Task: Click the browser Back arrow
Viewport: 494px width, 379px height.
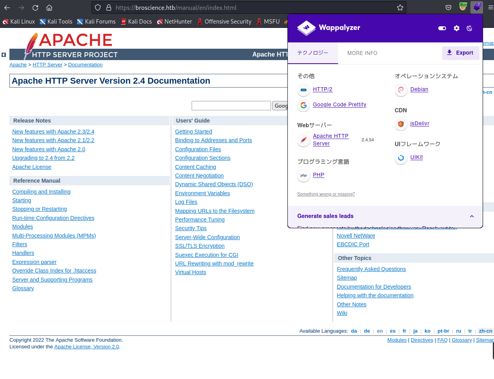Action: click(x=7, y=7)
